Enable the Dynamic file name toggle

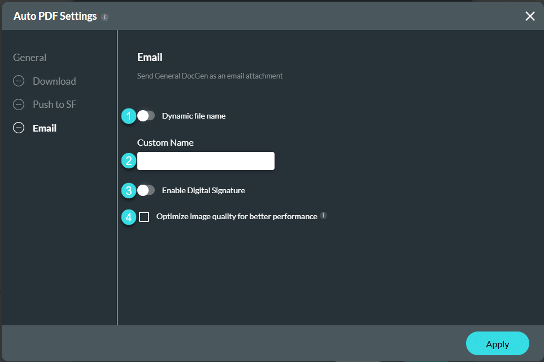click(x=147, y=115)
